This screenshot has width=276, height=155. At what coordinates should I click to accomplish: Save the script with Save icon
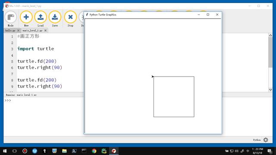click(x=55, y=19)
